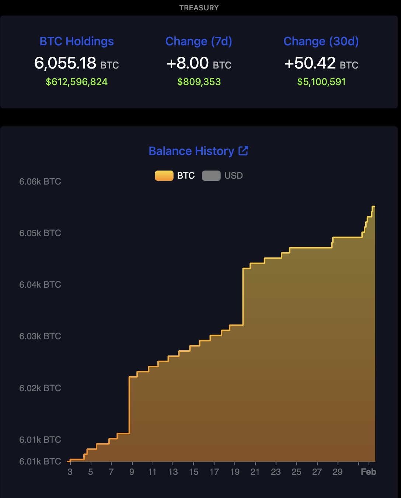Select the Change (7d) header
The image size is (401, 498).
click(x=199, y=41)
